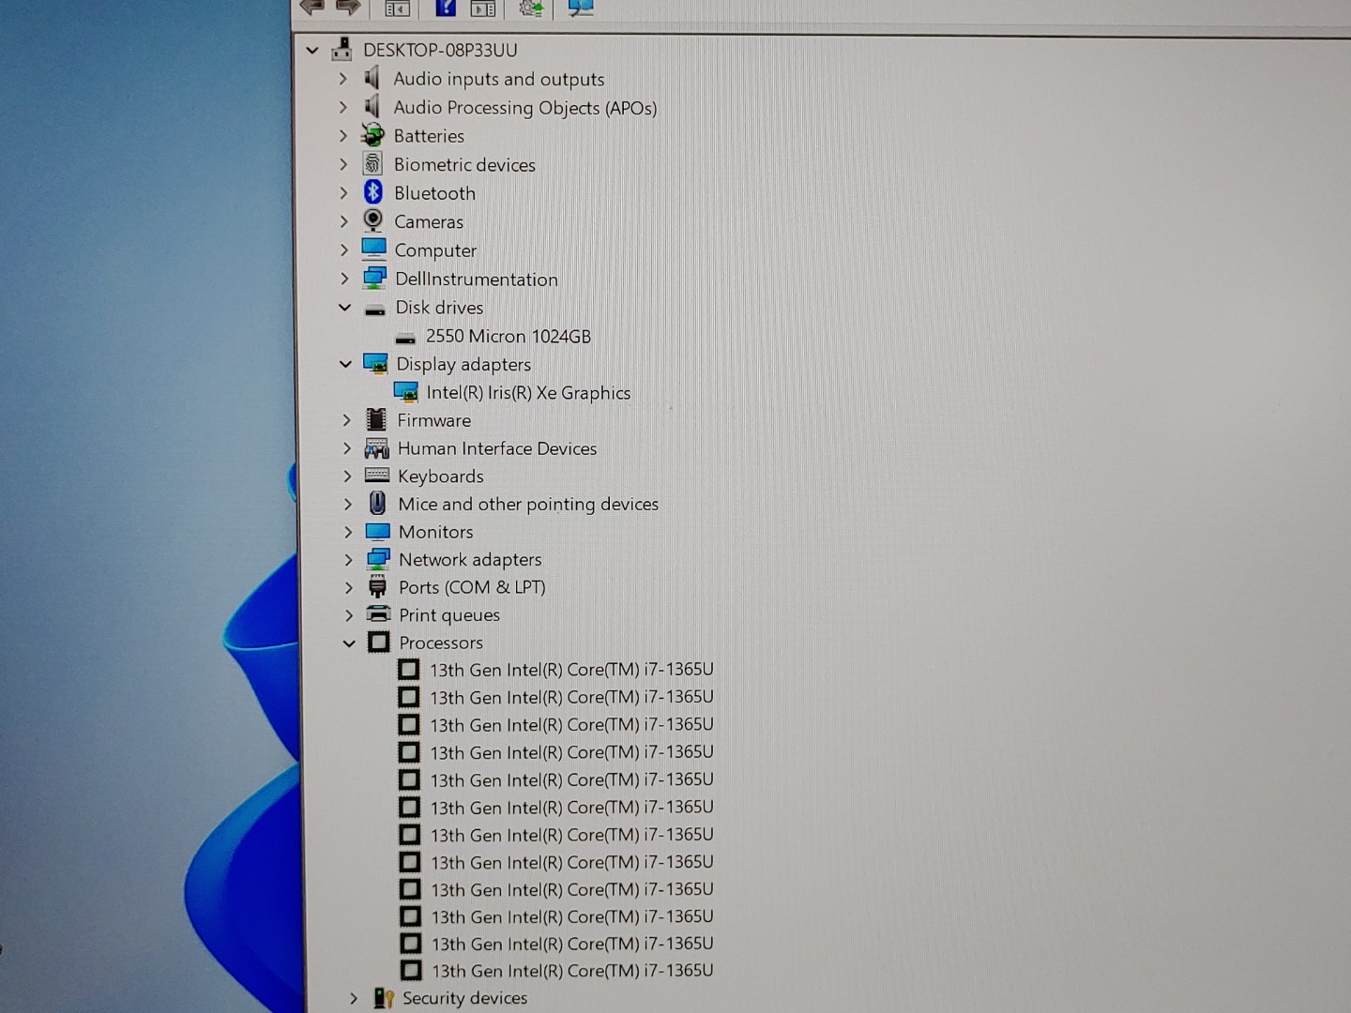Click Scan for hardware changes icon

pos(581,8)
